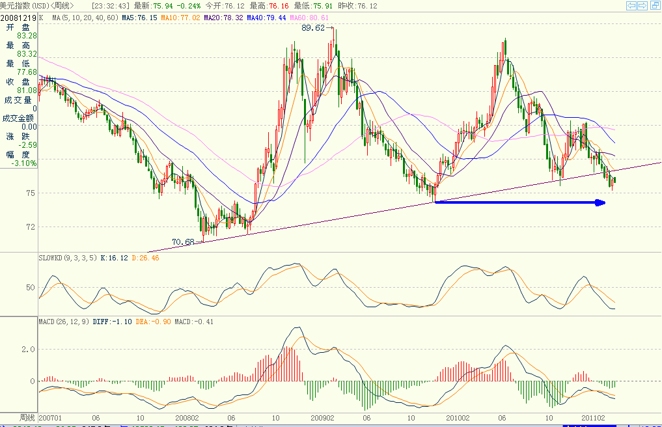The image size is (662, 427).
Task: Click the right arrow navigation icon
Action: point(642,5)
